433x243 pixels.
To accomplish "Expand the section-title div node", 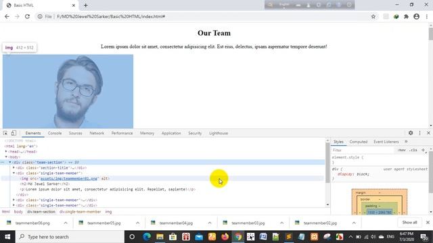I will click(x=14, y=167).
